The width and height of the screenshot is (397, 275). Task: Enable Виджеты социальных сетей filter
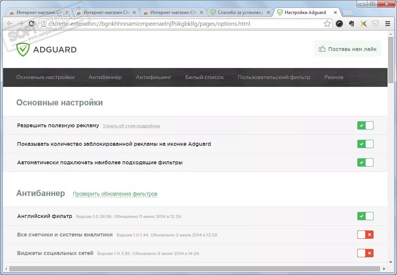[x=365, y=253]
